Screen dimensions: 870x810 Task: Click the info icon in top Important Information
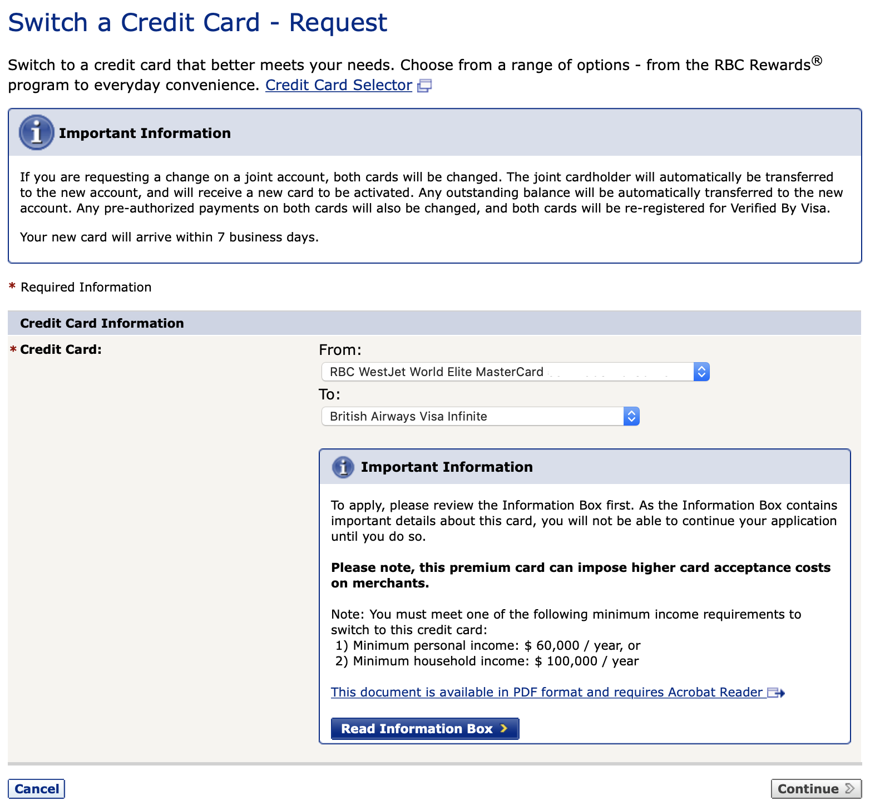37,132
